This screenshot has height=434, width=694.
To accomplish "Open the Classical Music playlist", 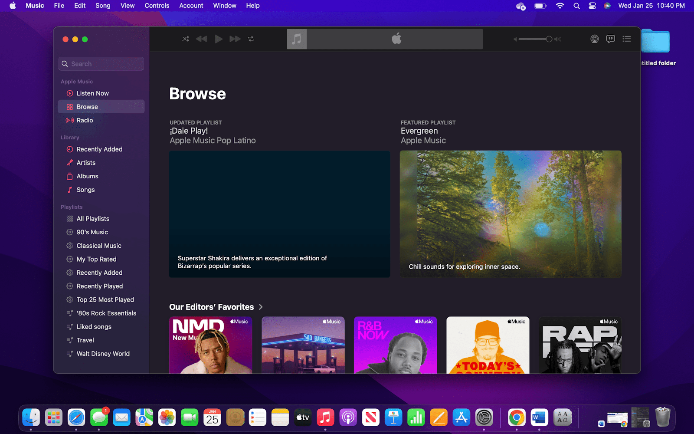I will (101, 246).
